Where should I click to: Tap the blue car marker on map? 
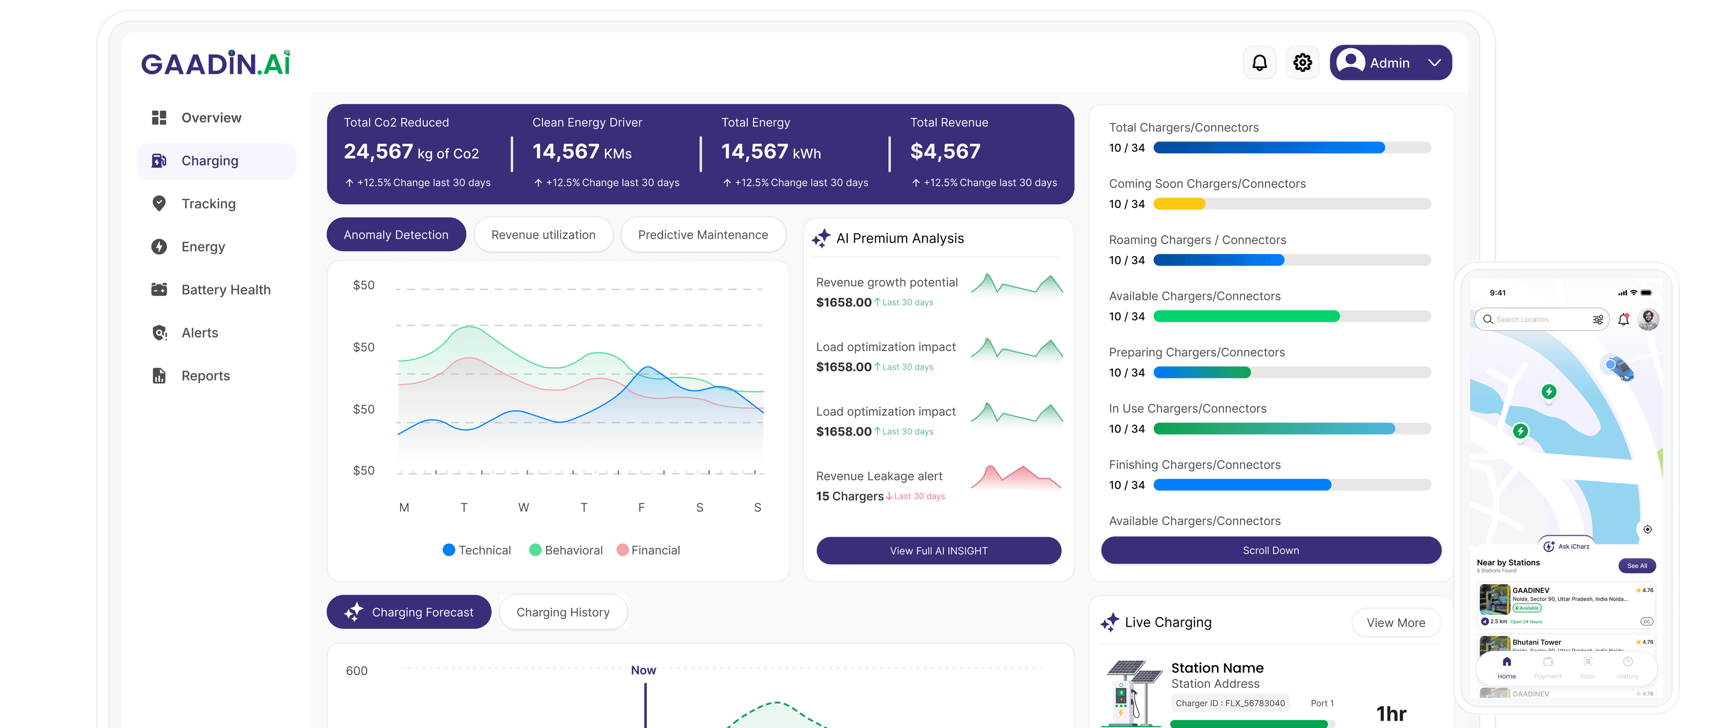1618,368
